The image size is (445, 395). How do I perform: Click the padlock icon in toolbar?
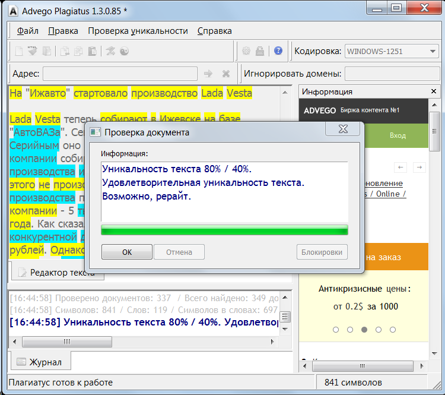pos(260,51)
